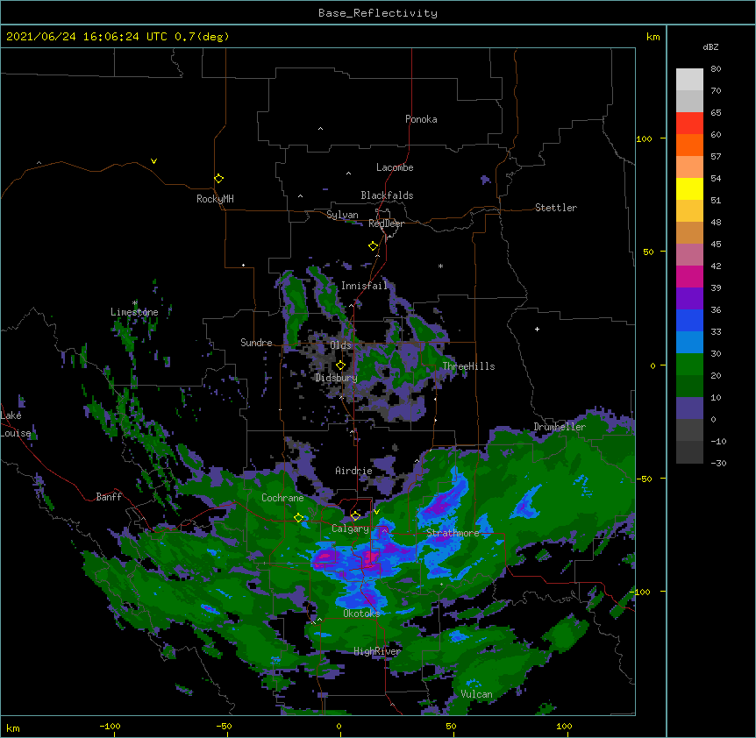
Task: Click the km label at bottom-left corner
Action: click(13, 728)
